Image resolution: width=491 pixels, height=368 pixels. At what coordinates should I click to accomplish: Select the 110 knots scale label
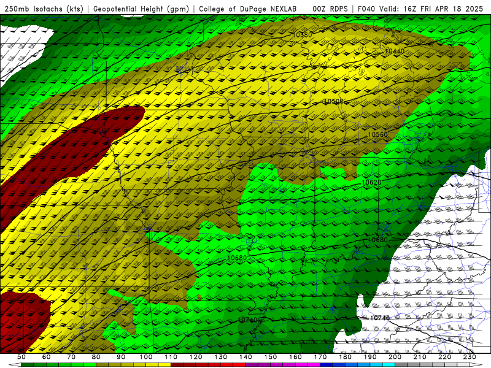click(x=171, y=357)
